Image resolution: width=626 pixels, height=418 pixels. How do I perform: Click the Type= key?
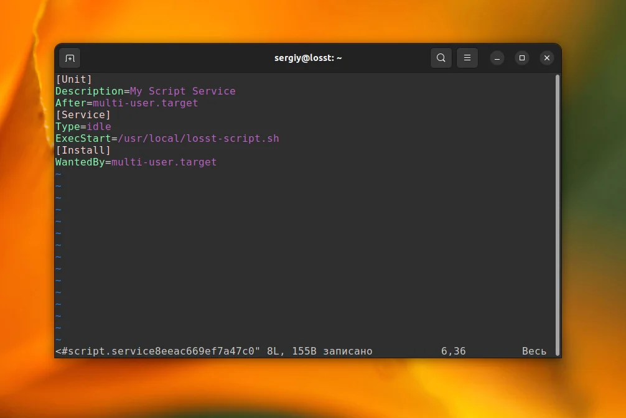click(71, 126)
